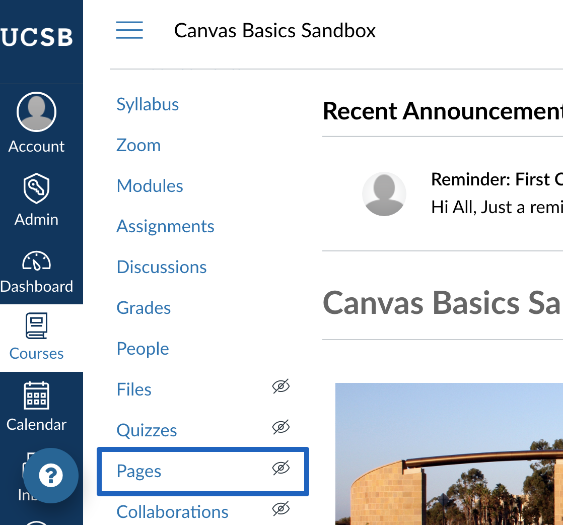The width and height of the screenshot is (563, 525).
Task: Click the large Canvas Basics Sa page heading
Action: [442, 303]
